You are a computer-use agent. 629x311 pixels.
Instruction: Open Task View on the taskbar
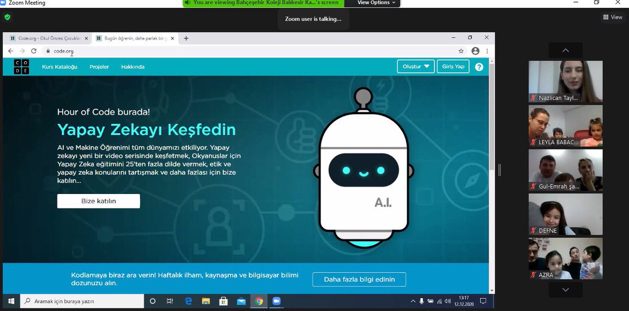click(x=170, y=301)
